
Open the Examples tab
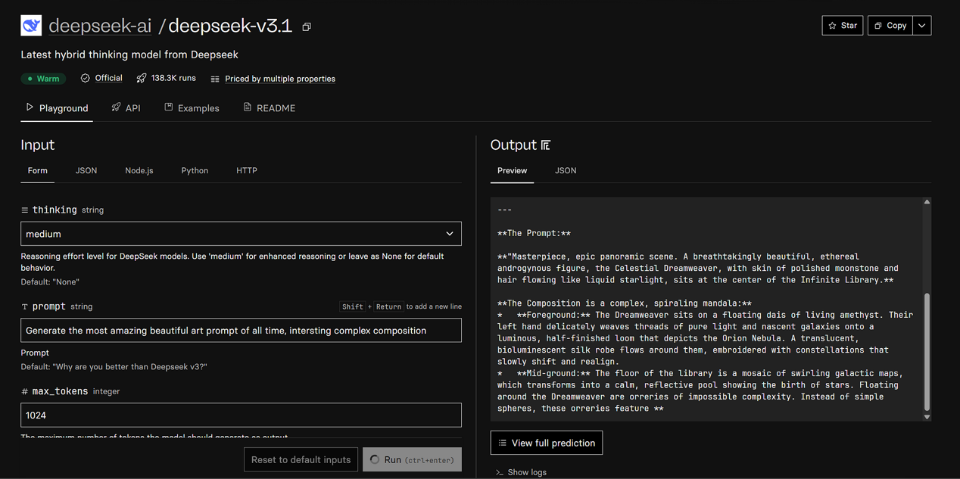pyautogui.click(x=192, y=108)
